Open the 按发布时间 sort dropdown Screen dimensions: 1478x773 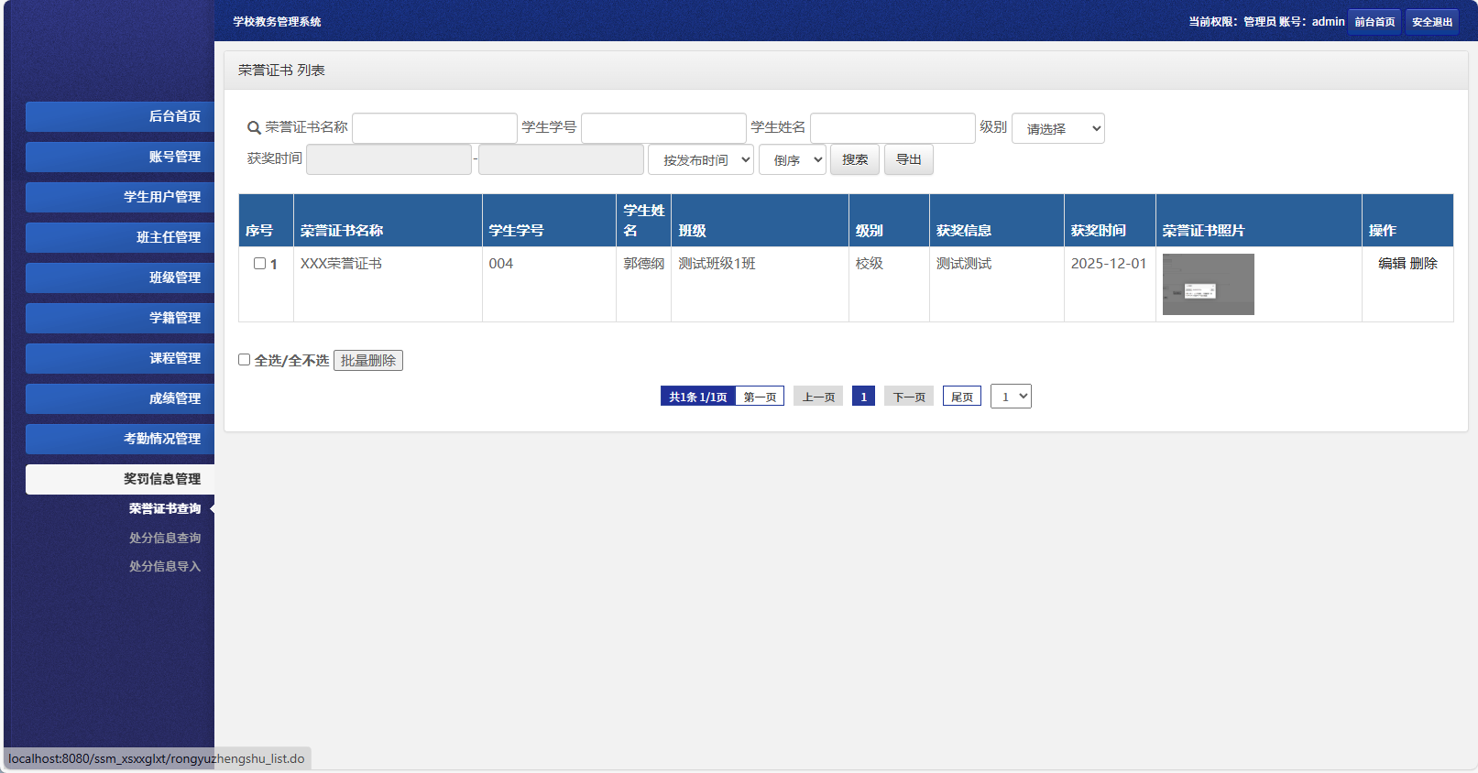[x=701, y=159]
